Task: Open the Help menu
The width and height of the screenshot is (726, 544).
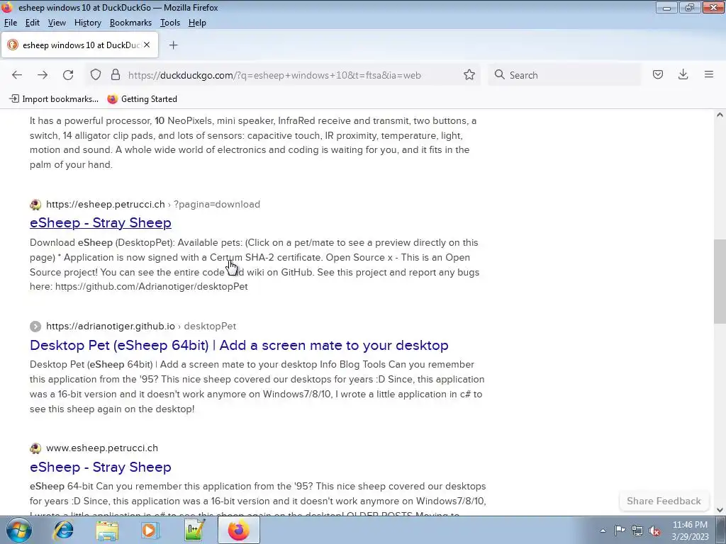Action: click(x=197, y=23)
